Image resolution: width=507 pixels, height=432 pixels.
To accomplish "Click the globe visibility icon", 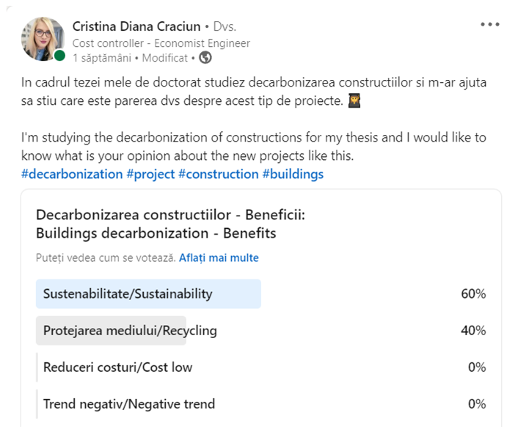I will pos(205,57).
